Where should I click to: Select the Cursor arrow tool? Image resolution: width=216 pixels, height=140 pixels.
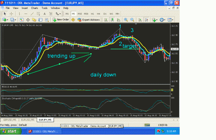[x=5, y=13]
